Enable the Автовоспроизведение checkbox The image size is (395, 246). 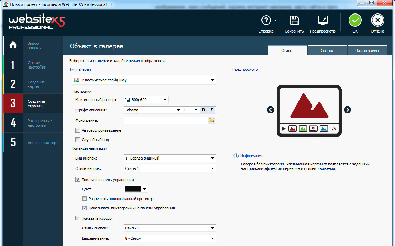[x=77, y=130]
